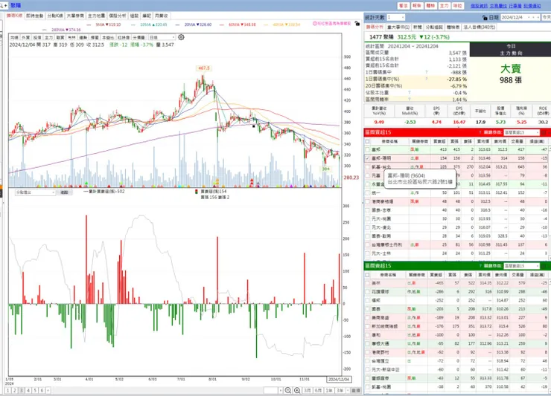Check the 美林 seller row checkbox
Image resolution: width=551 pixels, height=396 pixels.
coord(368,283)
